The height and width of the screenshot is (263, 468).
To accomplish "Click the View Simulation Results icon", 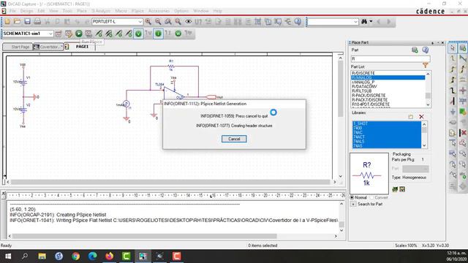I will click(x=88, y=34).
